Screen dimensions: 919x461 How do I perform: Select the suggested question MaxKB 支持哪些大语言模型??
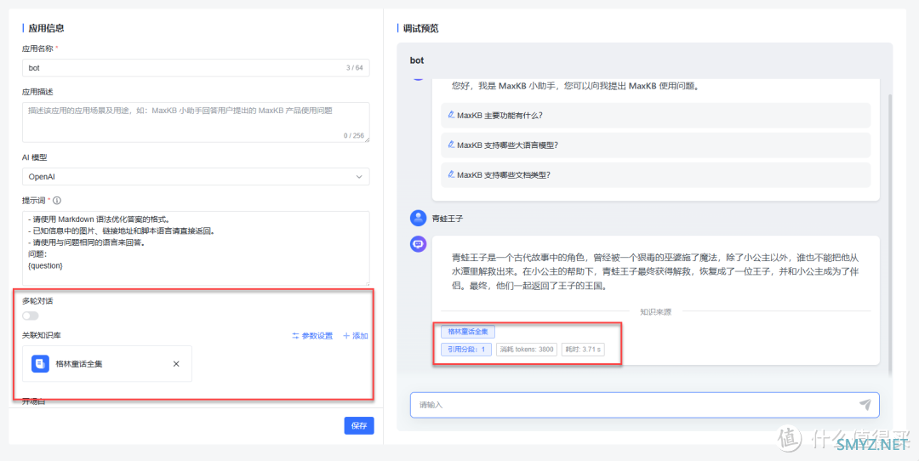click(656, 145)
